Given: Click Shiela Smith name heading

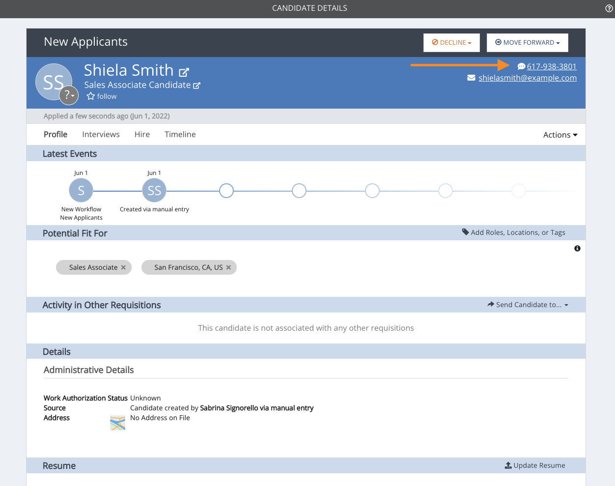Looking at the screenshot, I should click(x=129, y=70).
